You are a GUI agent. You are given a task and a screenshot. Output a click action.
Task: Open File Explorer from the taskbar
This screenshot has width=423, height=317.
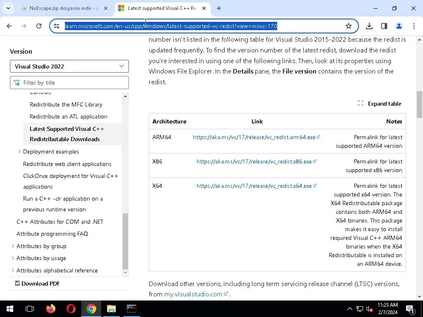point(111,309)
